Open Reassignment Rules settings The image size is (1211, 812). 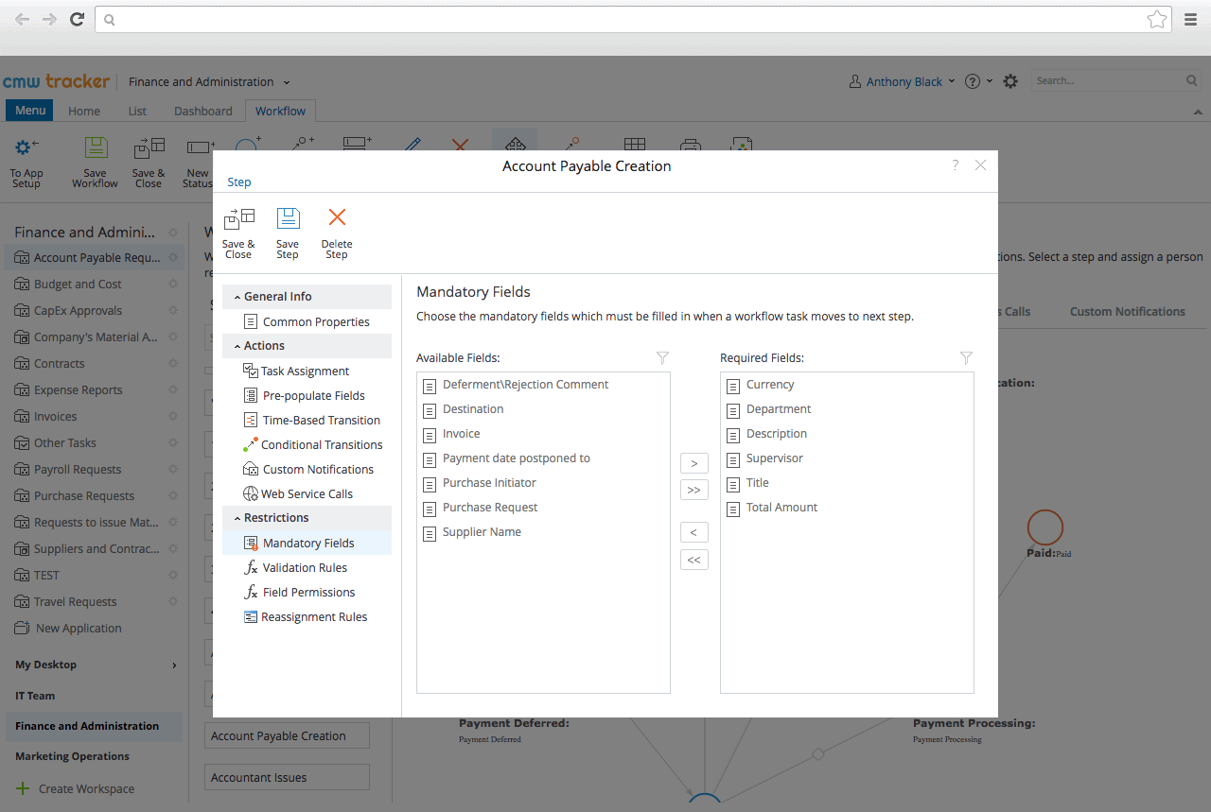coord(307,617)
